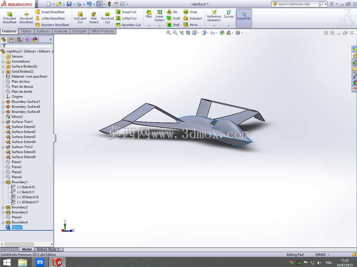The width and height of the screenshot is (357, 267).
Task: Click the Rebuild traffic light icon
Action: click(109, 4)
